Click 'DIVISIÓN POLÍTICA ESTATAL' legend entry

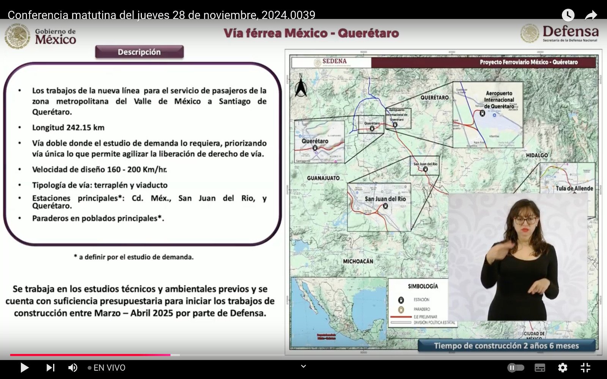point(423,323)
